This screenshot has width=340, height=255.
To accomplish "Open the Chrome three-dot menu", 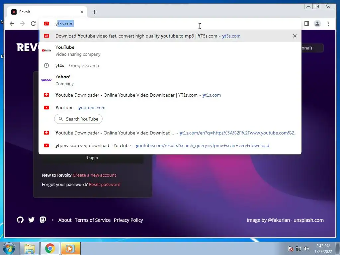I will point(328,24).
